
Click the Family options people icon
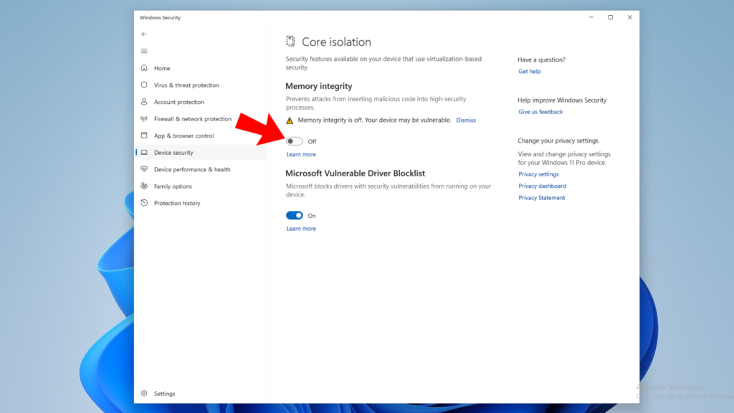(x=144, y=186)
